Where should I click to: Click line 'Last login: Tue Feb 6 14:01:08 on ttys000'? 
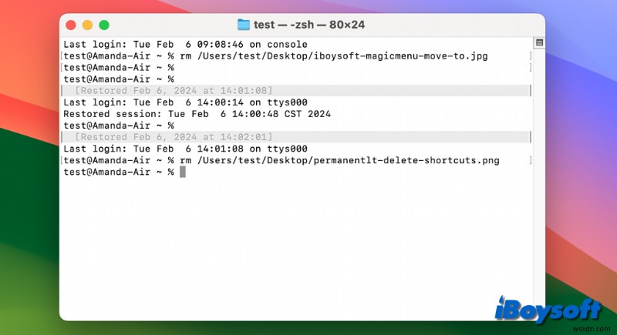click(x=185, y=149)
